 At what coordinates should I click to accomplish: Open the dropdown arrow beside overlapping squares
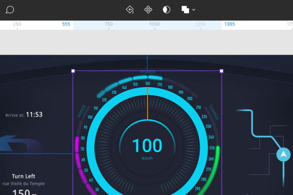pyautogui.click(x=194, y=10)
